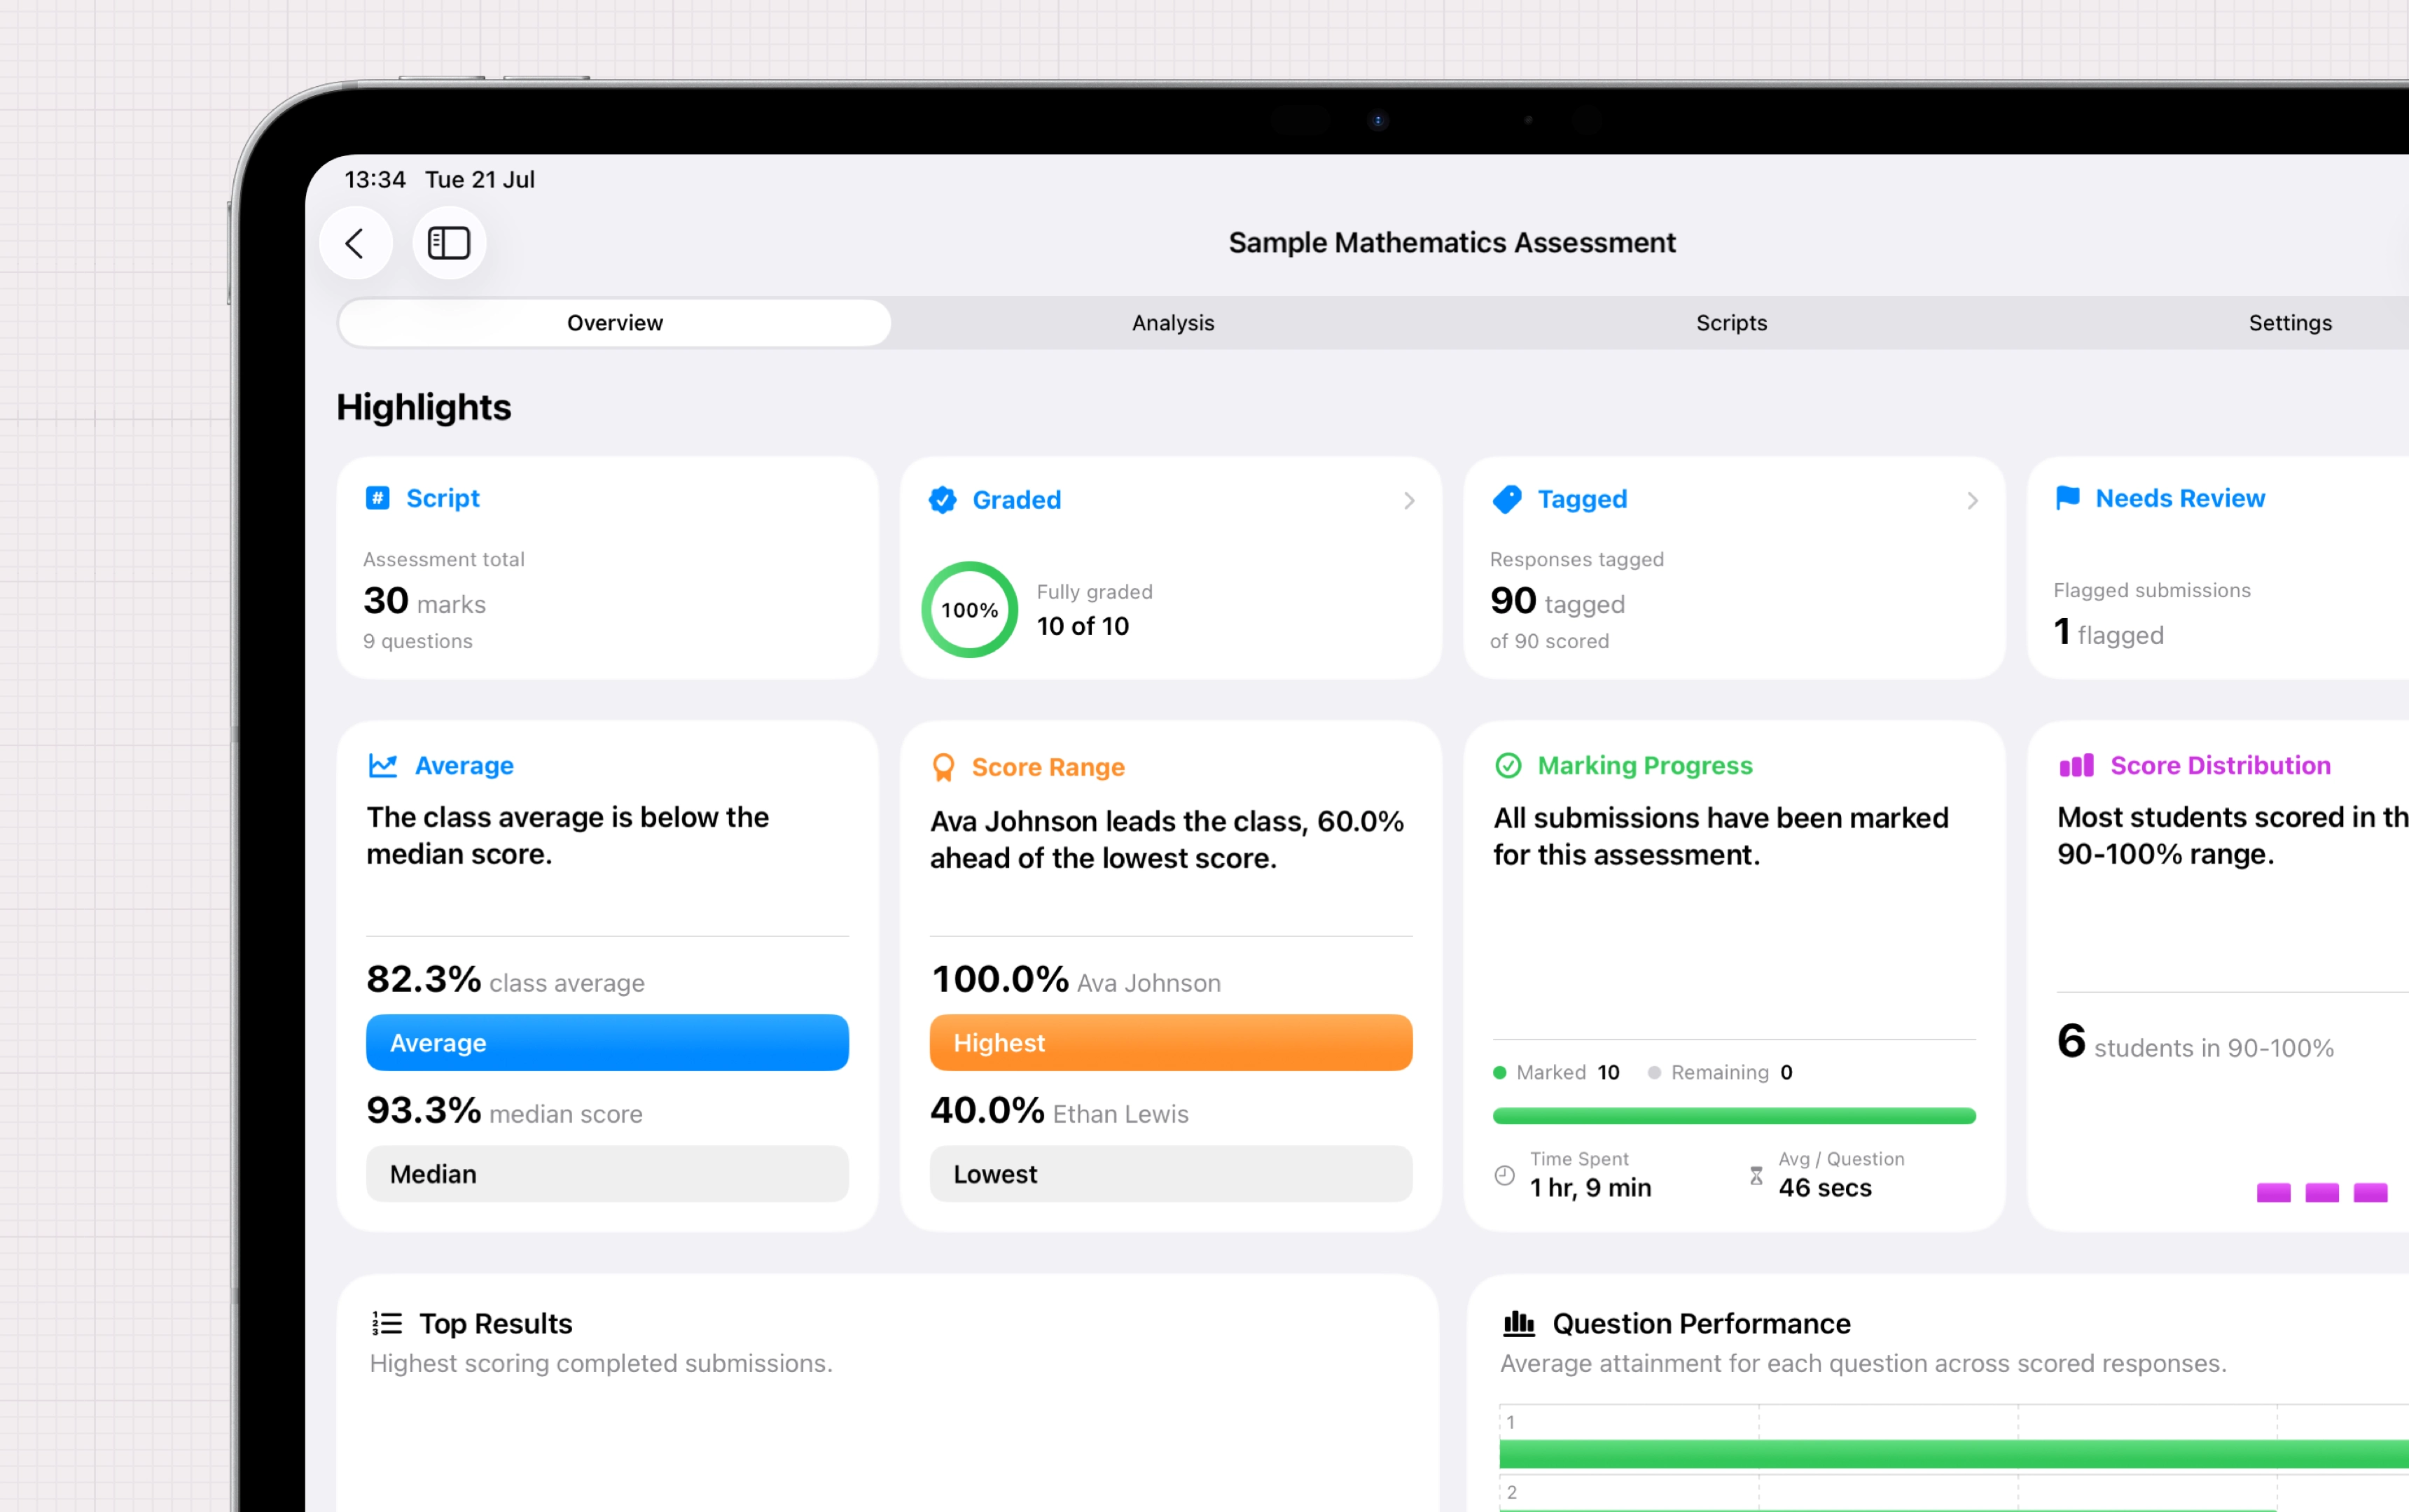The width and height of the screenshot is (2409, 1512).
Task: Click the '6 students in 90-100%' value
Action: (x=2196, y=1042)
